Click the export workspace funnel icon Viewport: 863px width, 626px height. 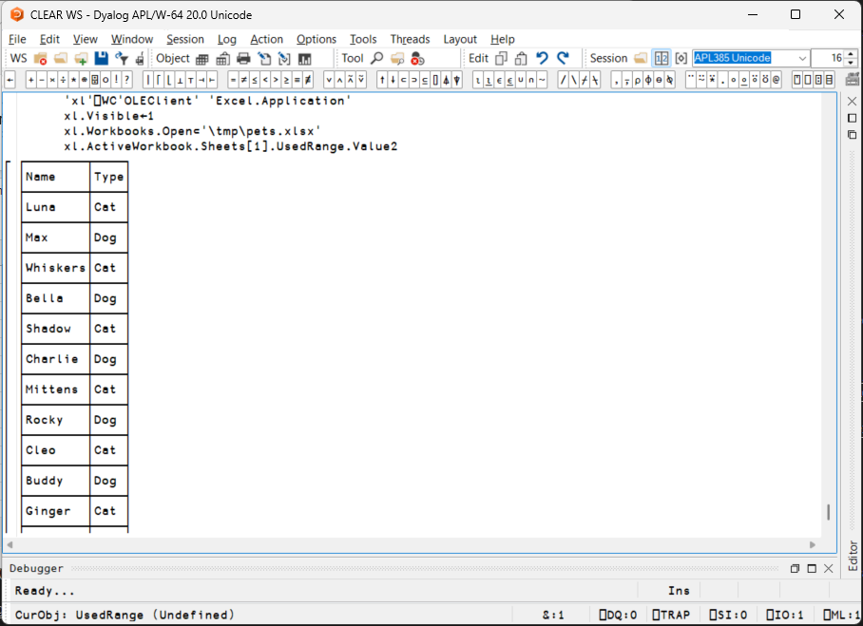click(x=122, y=58)
